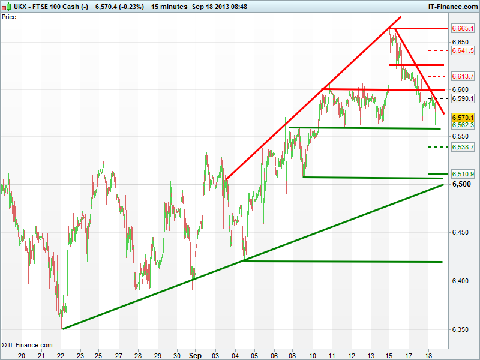Viewport: 480px width, 360px height.
Task: Click the 6,400 axis value
Action: [460, 281]
